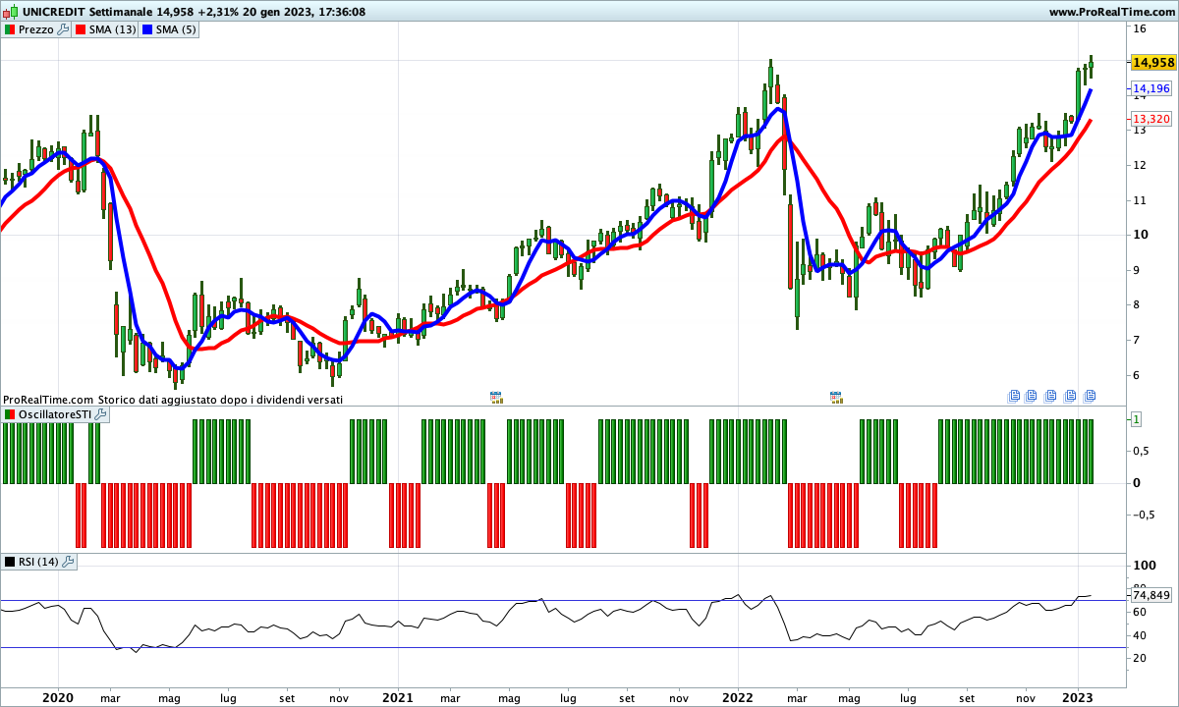Click the yellow 14,958 current price label
1179x707 pixels.
click(x=1153, y=62)
